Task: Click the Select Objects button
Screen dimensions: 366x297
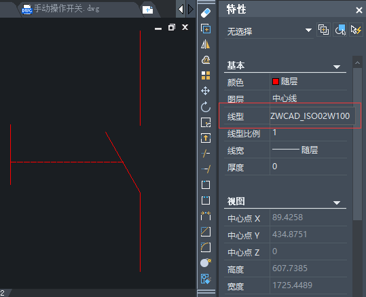Action: pyautogui.click(x=340, y=30)
